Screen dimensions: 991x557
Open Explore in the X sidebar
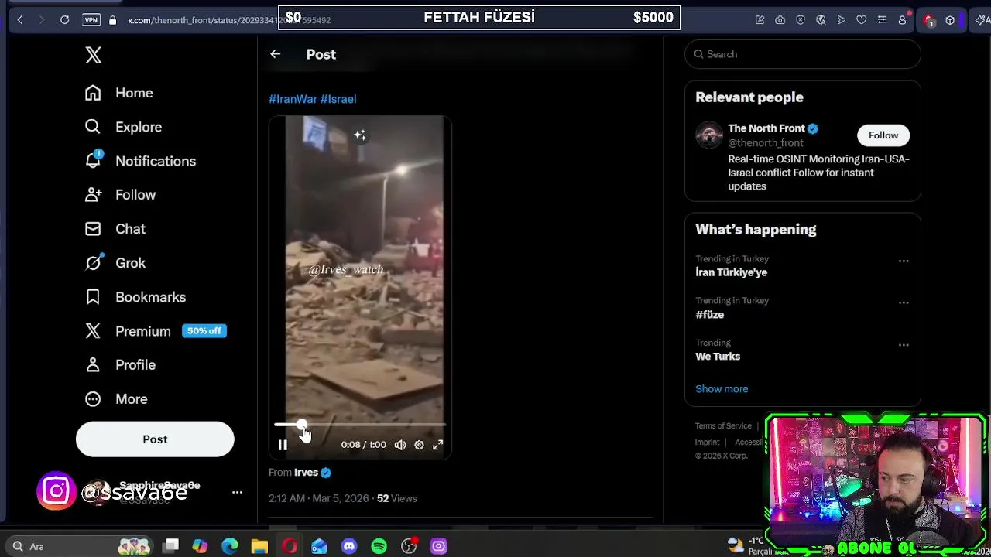pos(123,127)
